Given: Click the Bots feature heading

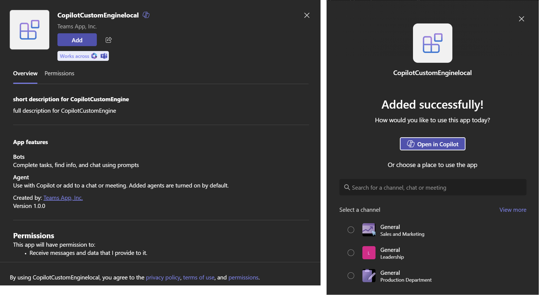Looking at the screenshot, I should click(x=19, y=157).
